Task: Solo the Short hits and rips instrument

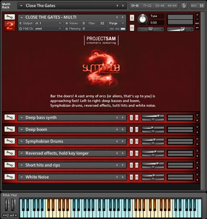Action: [131, 165]
